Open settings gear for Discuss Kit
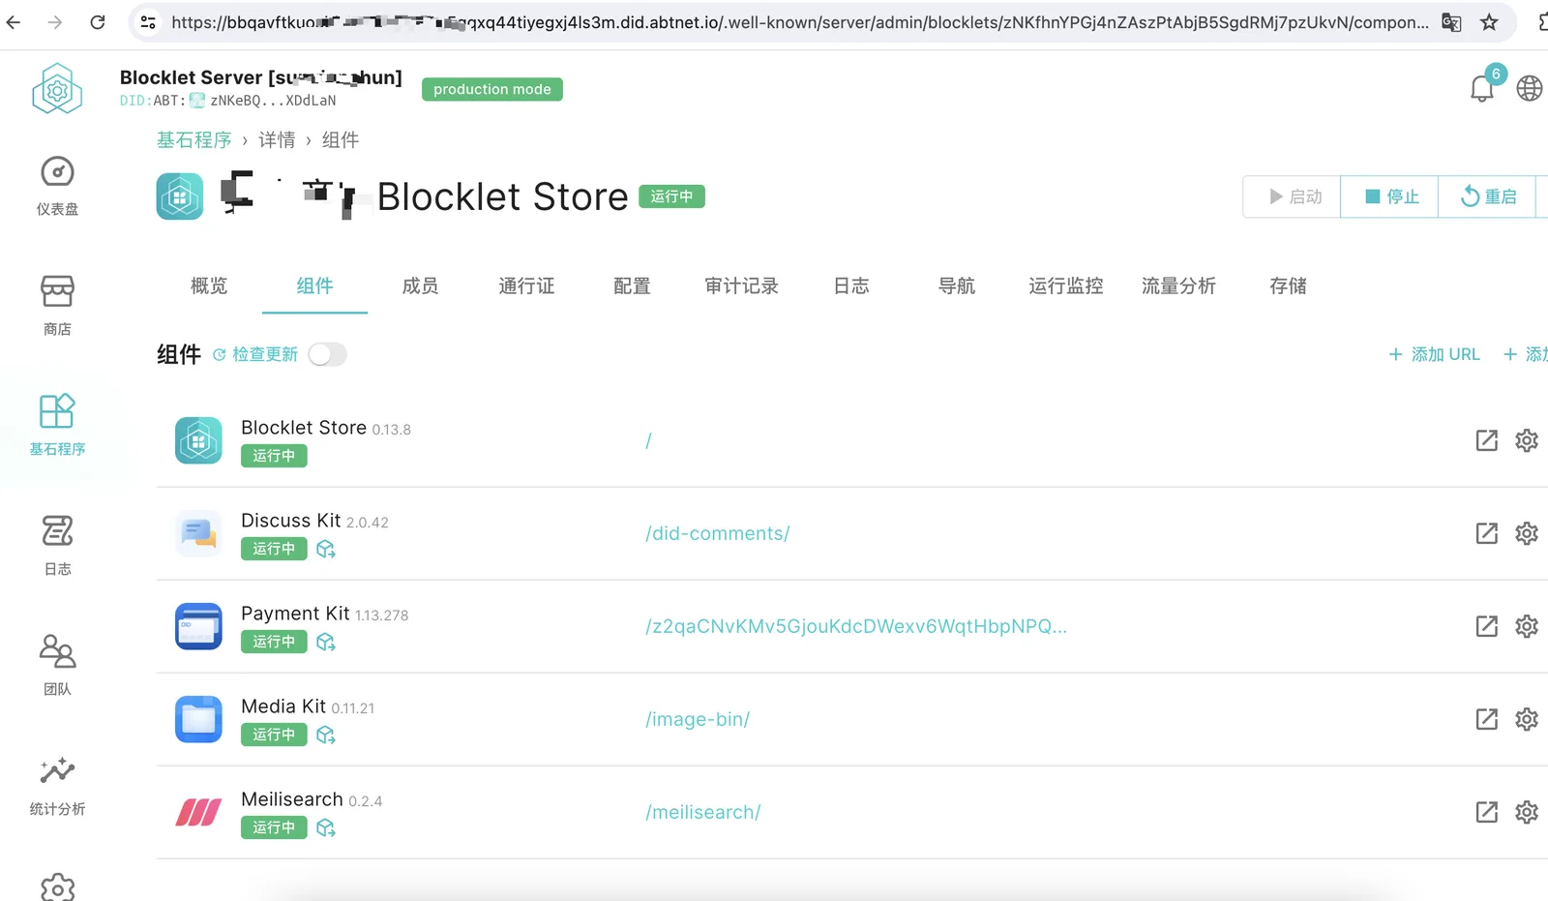This screenshot has width=1548, height=901. tap(1527, 533)
